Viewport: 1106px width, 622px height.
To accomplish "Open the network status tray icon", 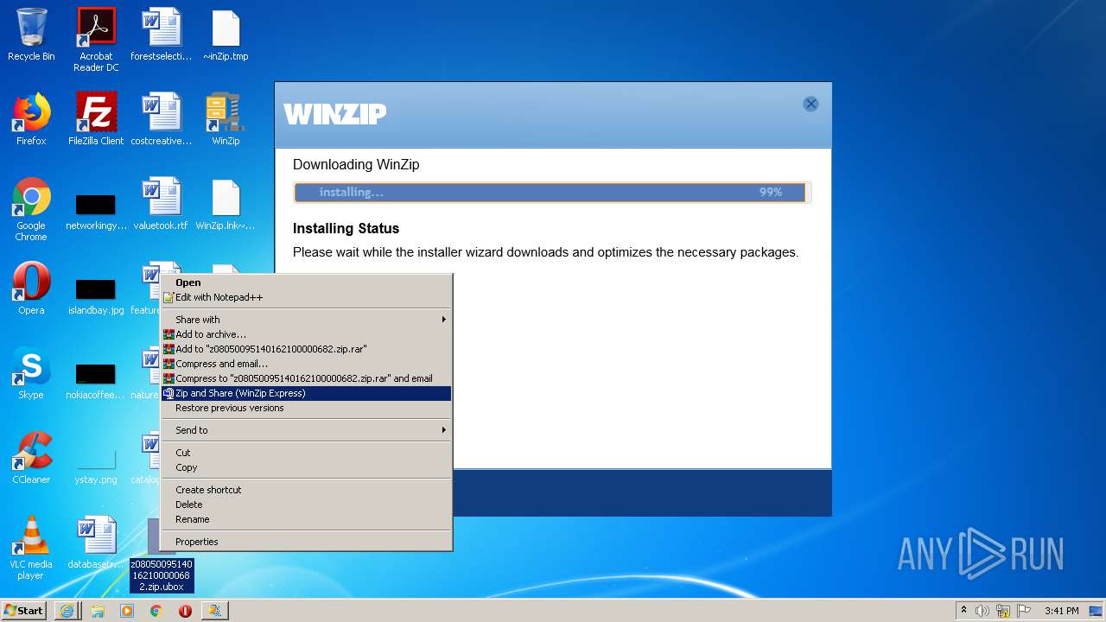I will pyautogui.click(x=1003, y=611).
